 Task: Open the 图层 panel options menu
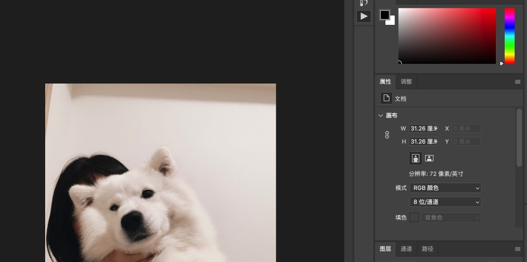(518, 249)
